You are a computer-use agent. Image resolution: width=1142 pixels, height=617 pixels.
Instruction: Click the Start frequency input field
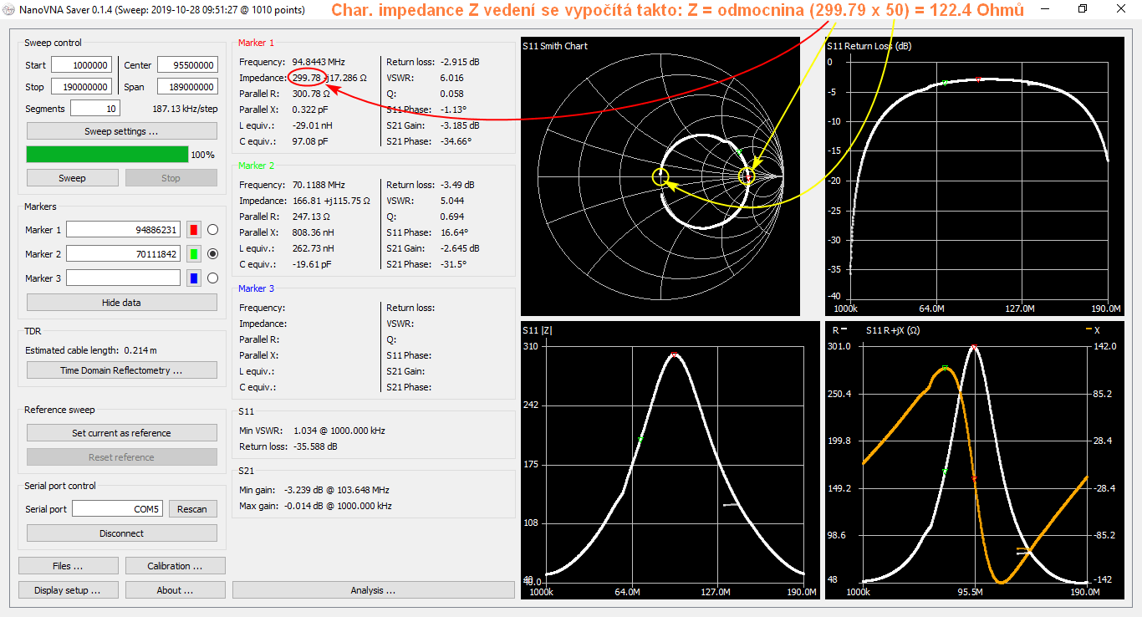tap(81, 65)
